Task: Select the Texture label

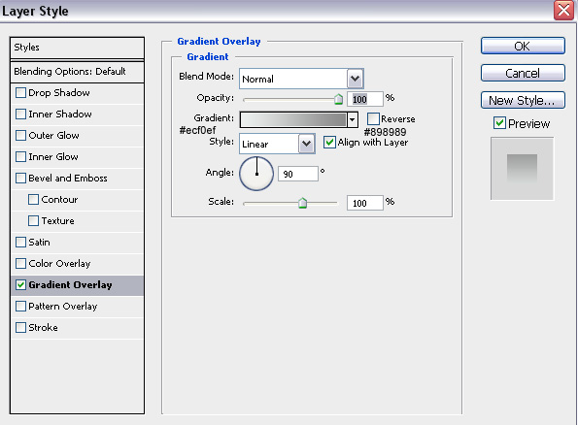Action: tap(58, 220)
